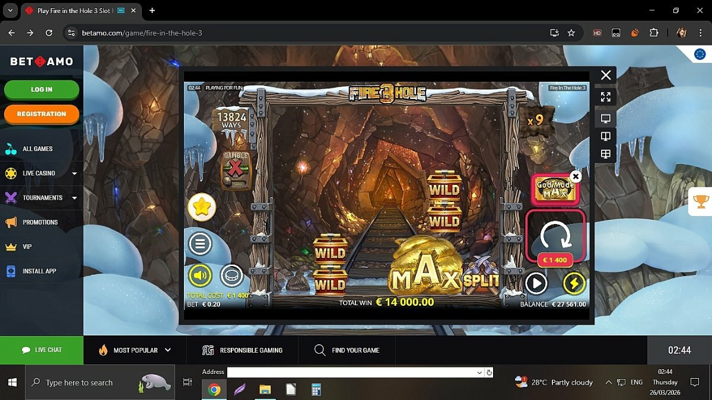Click the orange Registration button
This screenshot has height=400, width=712.
[42, 114]
